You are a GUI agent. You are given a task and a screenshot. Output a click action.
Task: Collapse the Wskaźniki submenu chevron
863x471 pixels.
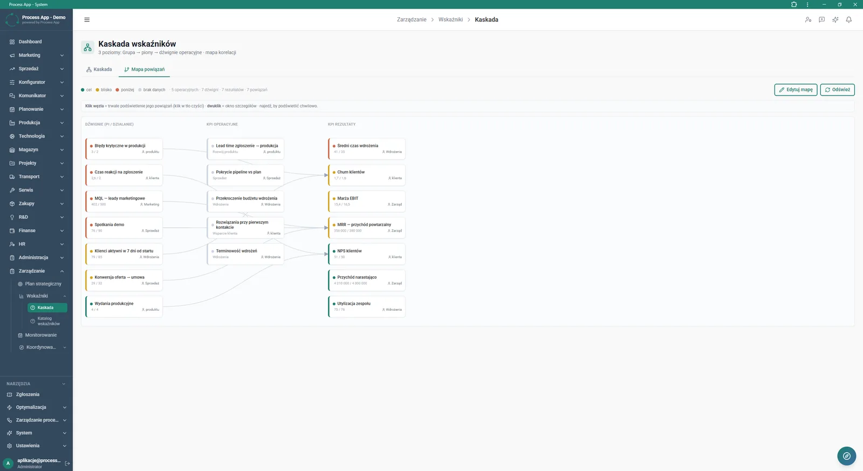point(65,296)
